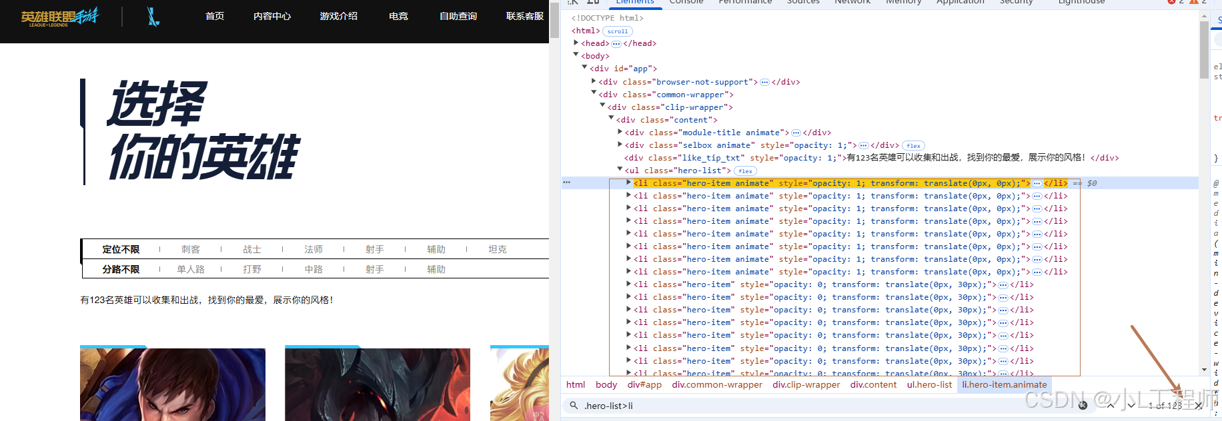This screenshot has width=1222, height=421.
Task: Click the orange warnings counter icon in DevTools
Action: point(1194,2)
